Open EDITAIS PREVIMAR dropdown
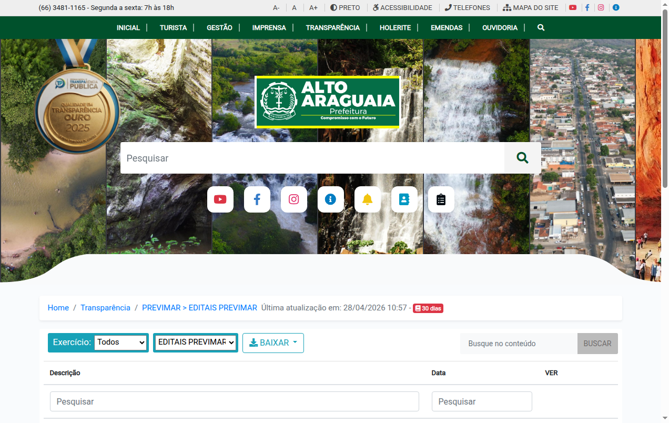This screenshot has height=423, width=669. point(196,342)
